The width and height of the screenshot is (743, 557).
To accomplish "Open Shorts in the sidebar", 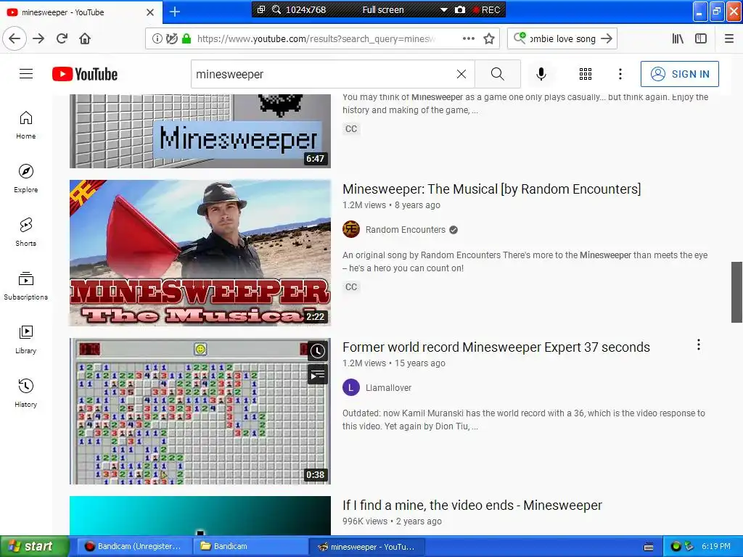I will (26, 233).
